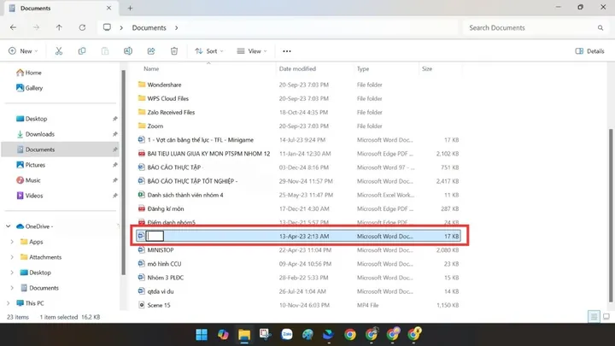Unpin Desktop using its pin icon

coord(114,119)
